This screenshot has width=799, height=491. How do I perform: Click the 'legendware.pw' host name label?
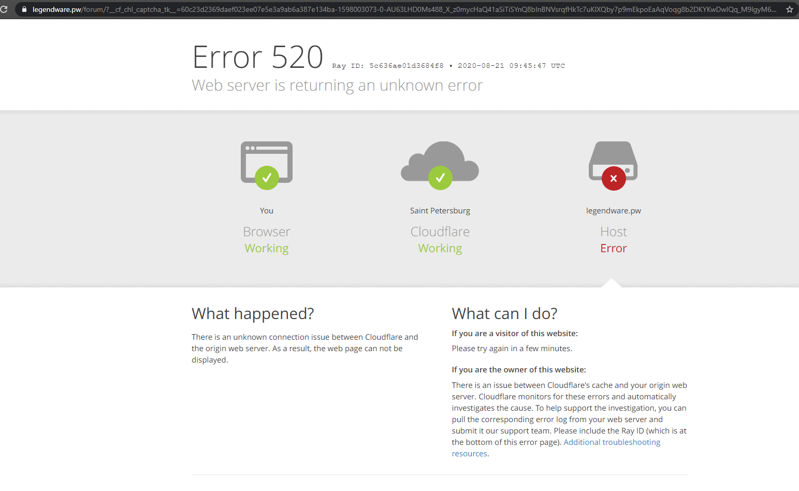pyautogui.click(x=614, y=211)
